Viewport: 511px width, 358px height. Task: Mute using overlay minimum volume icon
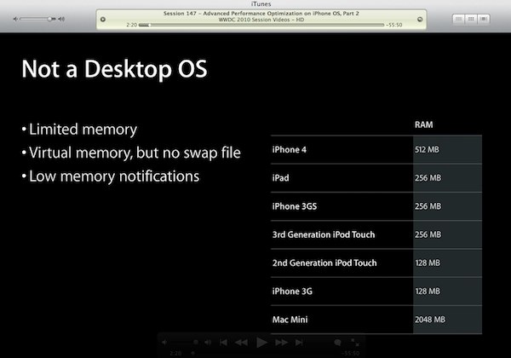pos(164,343)
